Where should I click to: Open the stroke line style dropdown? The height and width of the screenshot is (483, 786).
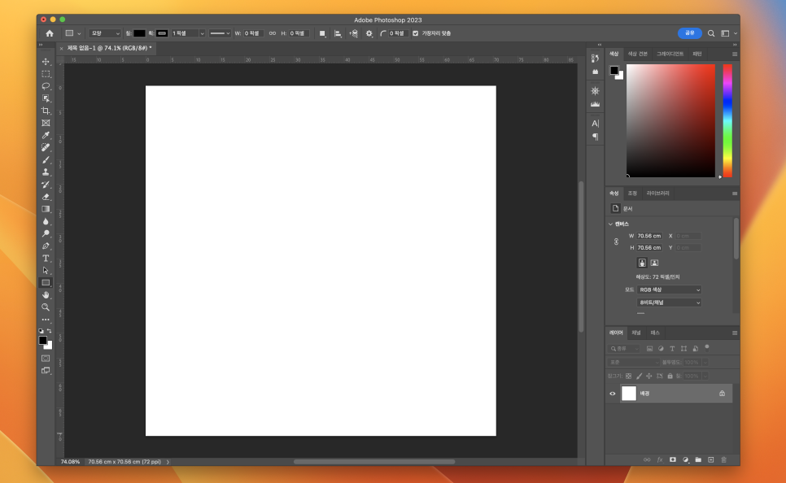click(x=220, y=33)
